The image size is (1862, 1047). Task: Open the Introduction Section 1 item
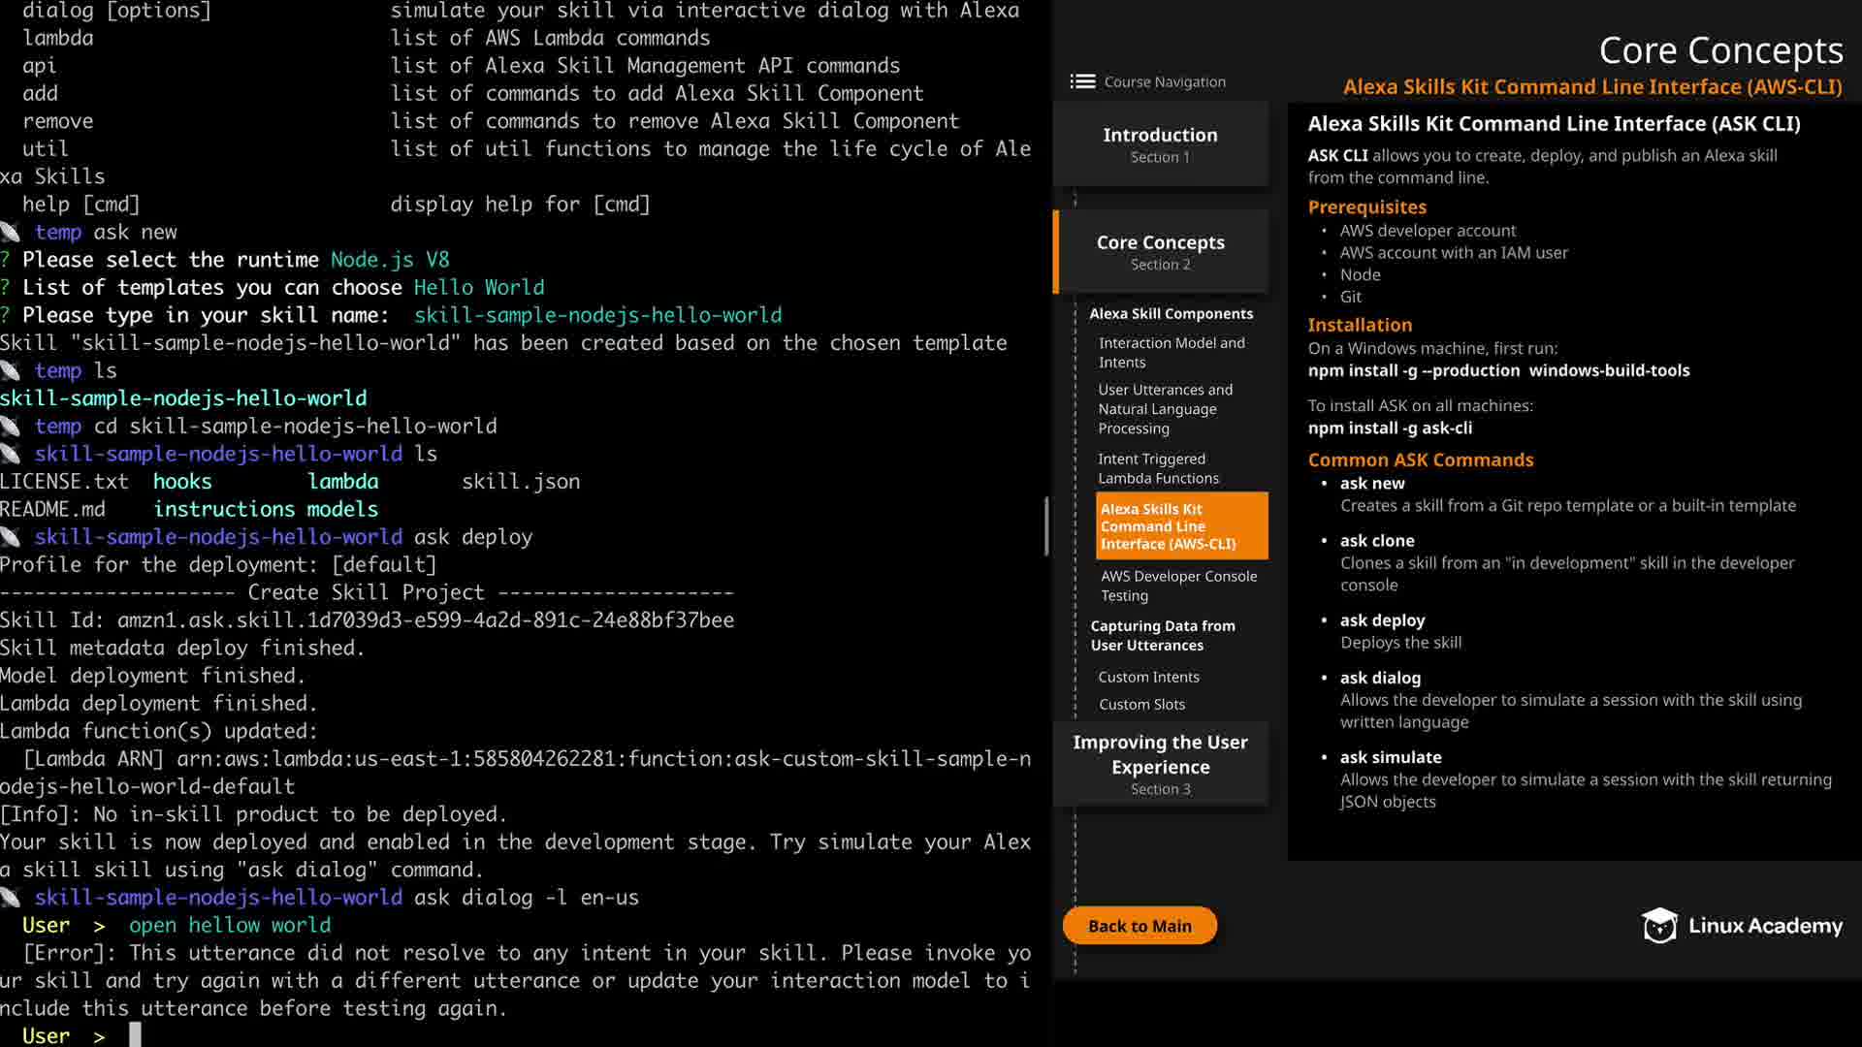pos(1160,143)
